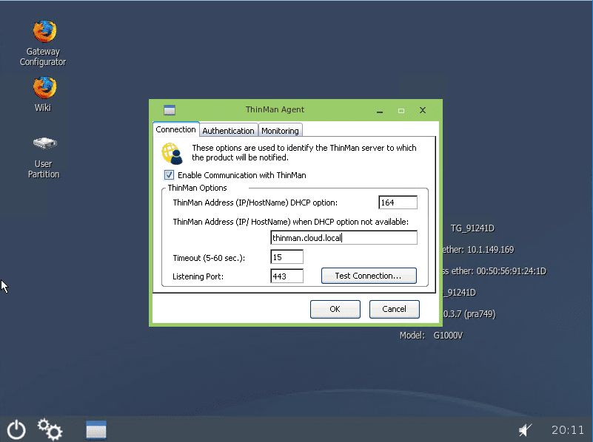593x442 pixels.
Task: Click the Timeout value field
Action: (x=286, y=256)
